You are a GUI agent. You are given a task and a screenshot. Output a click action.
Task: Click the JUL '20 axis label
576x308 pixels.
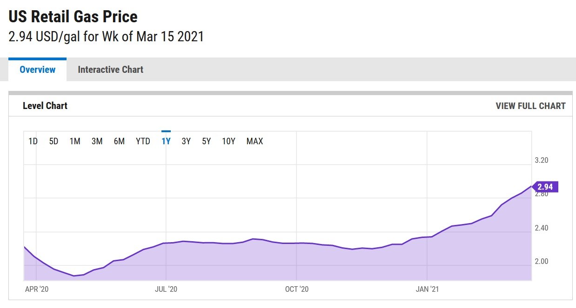[166, 289]
